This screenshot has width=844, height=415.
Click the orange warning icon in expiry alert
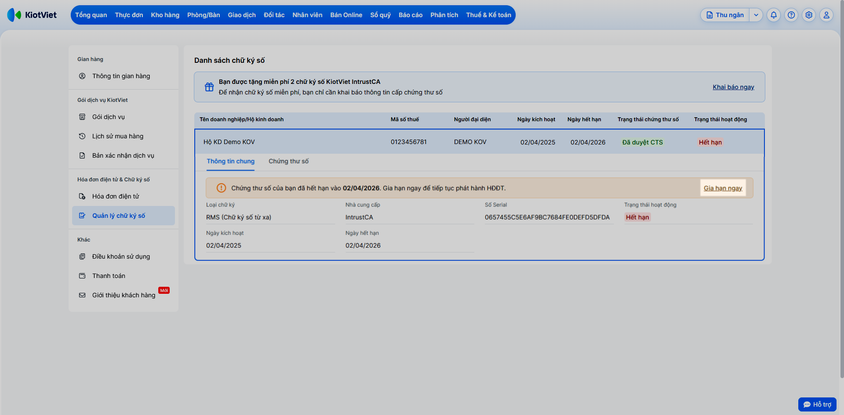pos(222,188)
